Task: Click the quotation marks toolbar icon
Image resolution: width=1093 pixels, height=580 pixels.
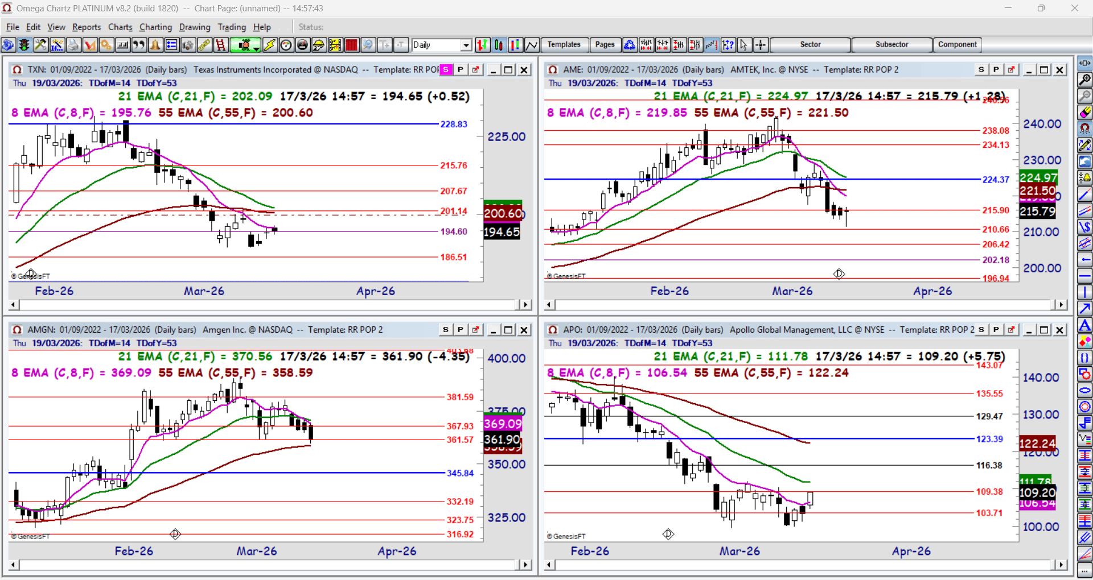Action: click(x=139, y=45)
